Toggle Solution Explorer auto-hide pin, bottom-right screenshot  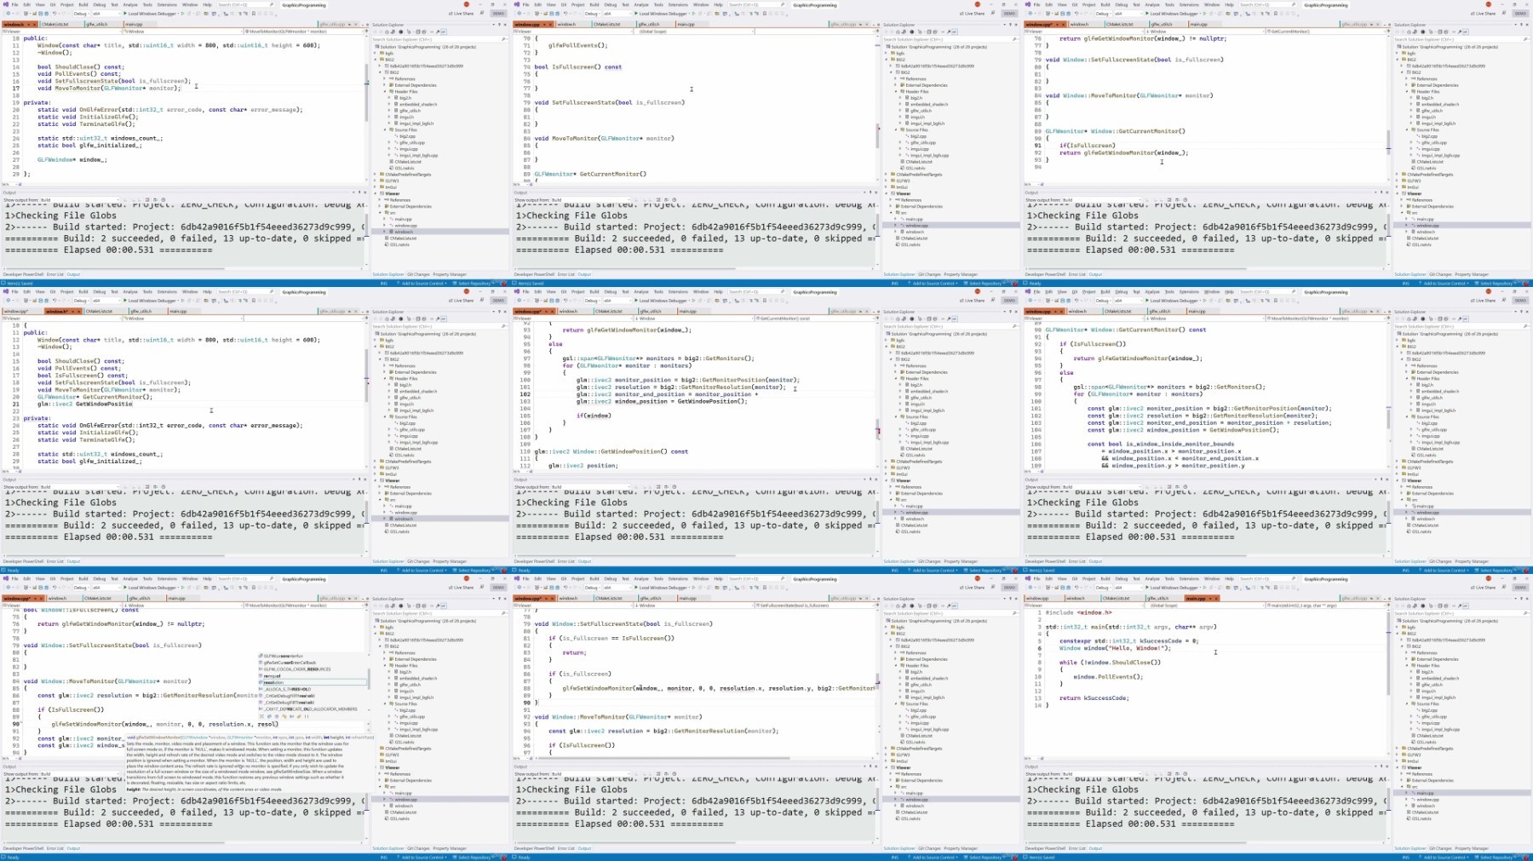[1522, 599]
